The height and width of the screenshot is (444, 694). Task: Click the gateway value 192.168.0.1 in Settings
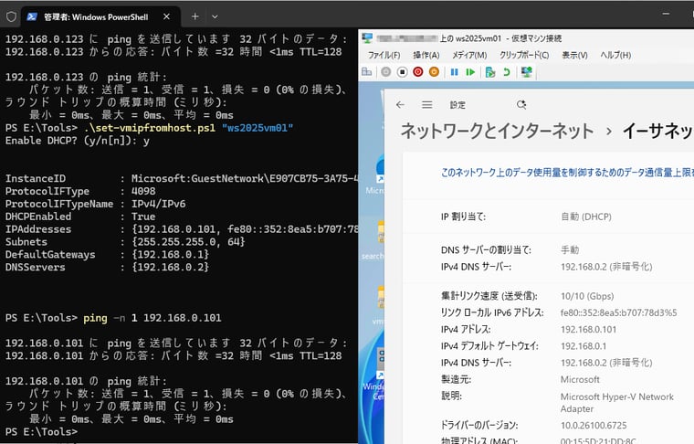[584, 346]
